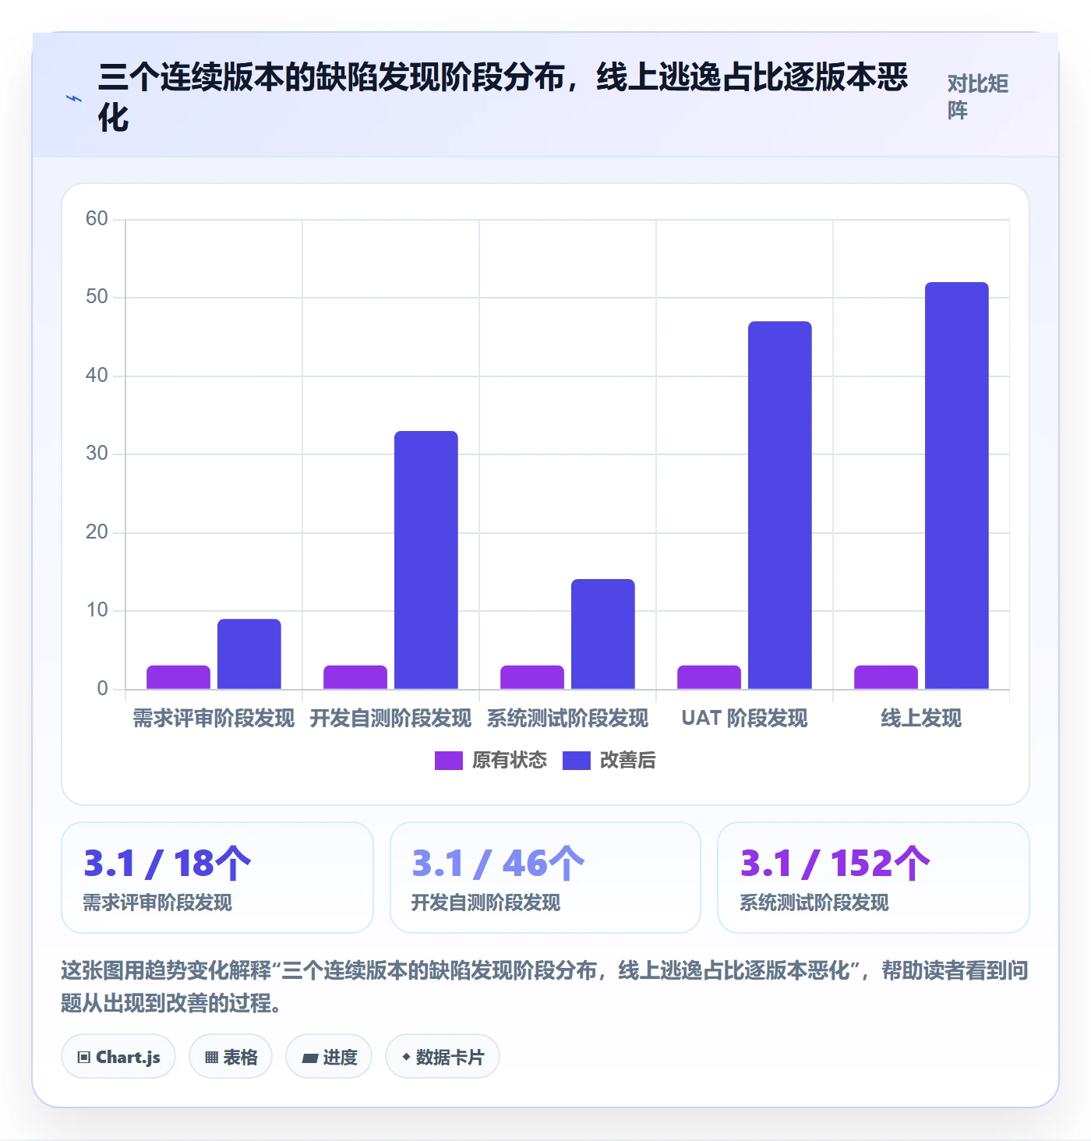Click the diamond icon in the 数据卡片 chip
This screenshot has width=1091, height=1141.
(406, 1057)
